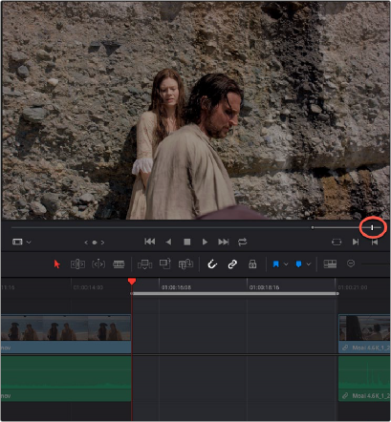
Task: Click the timeline ruler at 01:00:14:00
Action: (88, 287)
